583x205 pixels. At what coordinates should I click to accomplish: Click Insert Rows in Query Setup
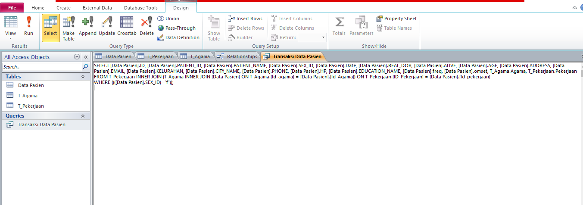point(245,19)
